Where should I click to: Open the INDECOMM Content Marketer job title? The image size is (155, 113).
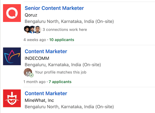click(46, 51)
